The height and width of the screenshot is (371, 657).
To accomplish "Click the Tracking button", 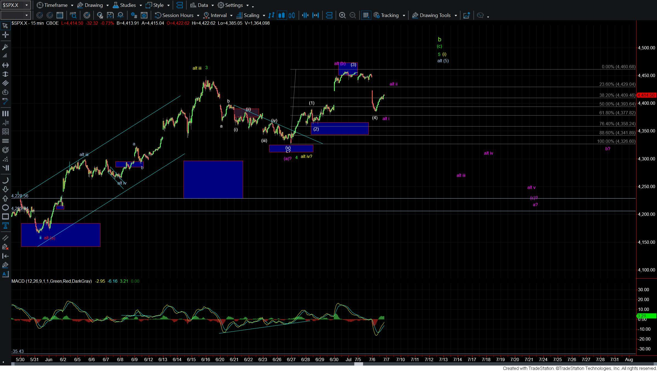I will [386, 15].
